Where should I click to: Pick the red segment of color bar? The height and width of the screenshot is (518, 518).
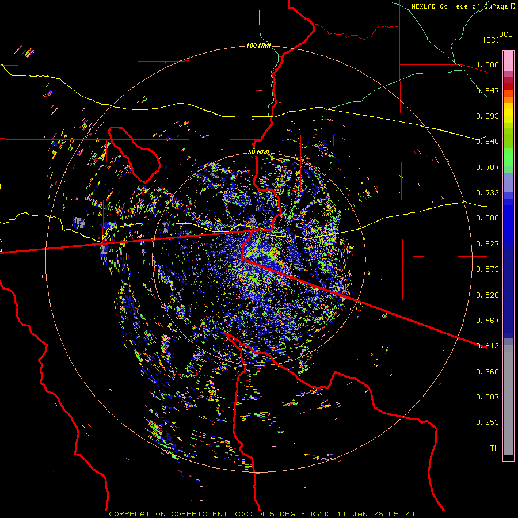(508, 86)
